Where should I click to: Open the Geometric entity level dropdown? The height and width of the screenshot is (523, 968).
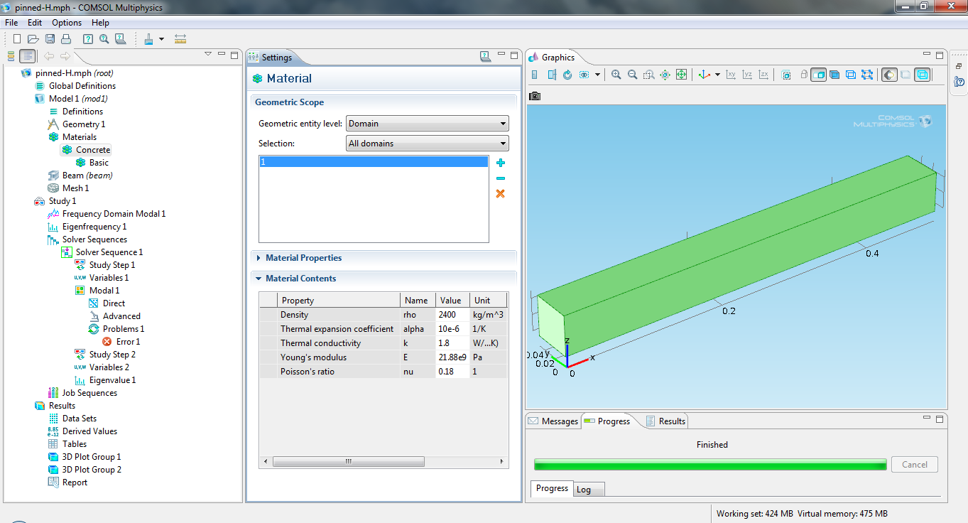tap(427, 124)
